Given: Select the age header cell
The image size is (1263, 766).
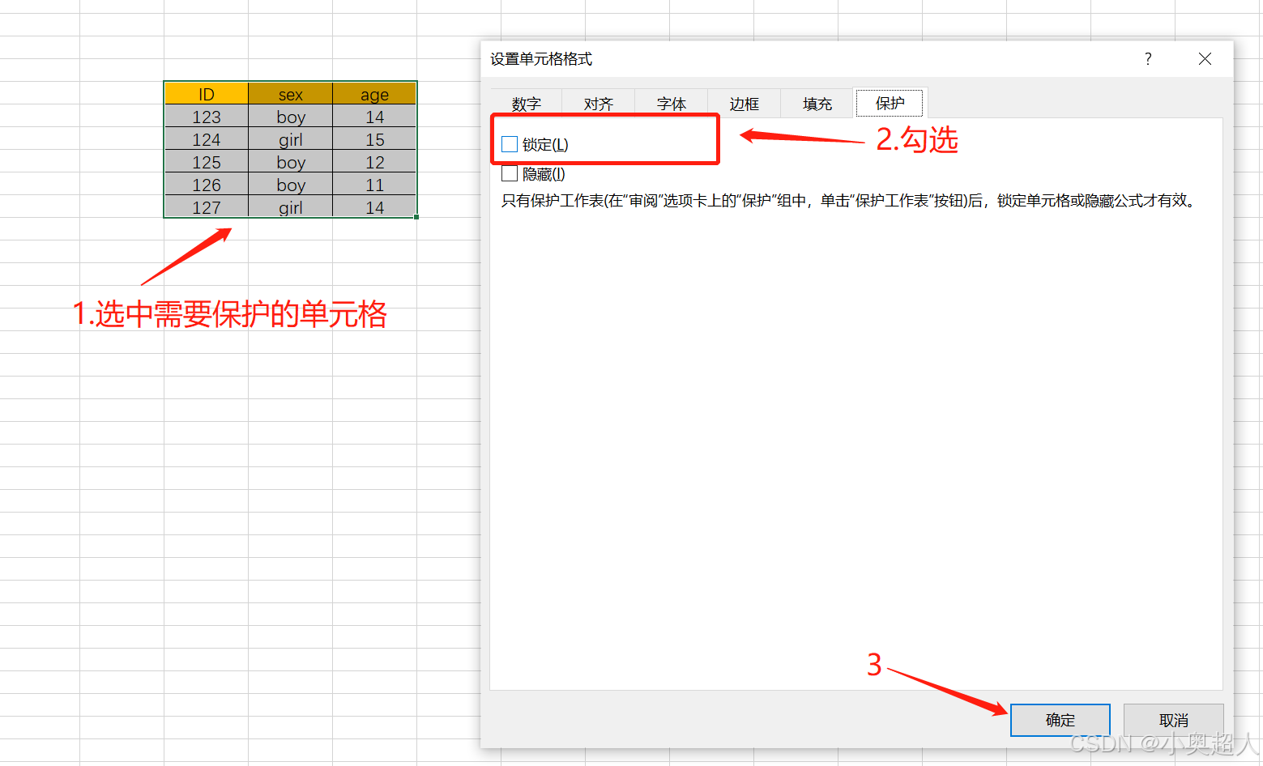Looking at the screenshot, I should click(x=374, y=94).
